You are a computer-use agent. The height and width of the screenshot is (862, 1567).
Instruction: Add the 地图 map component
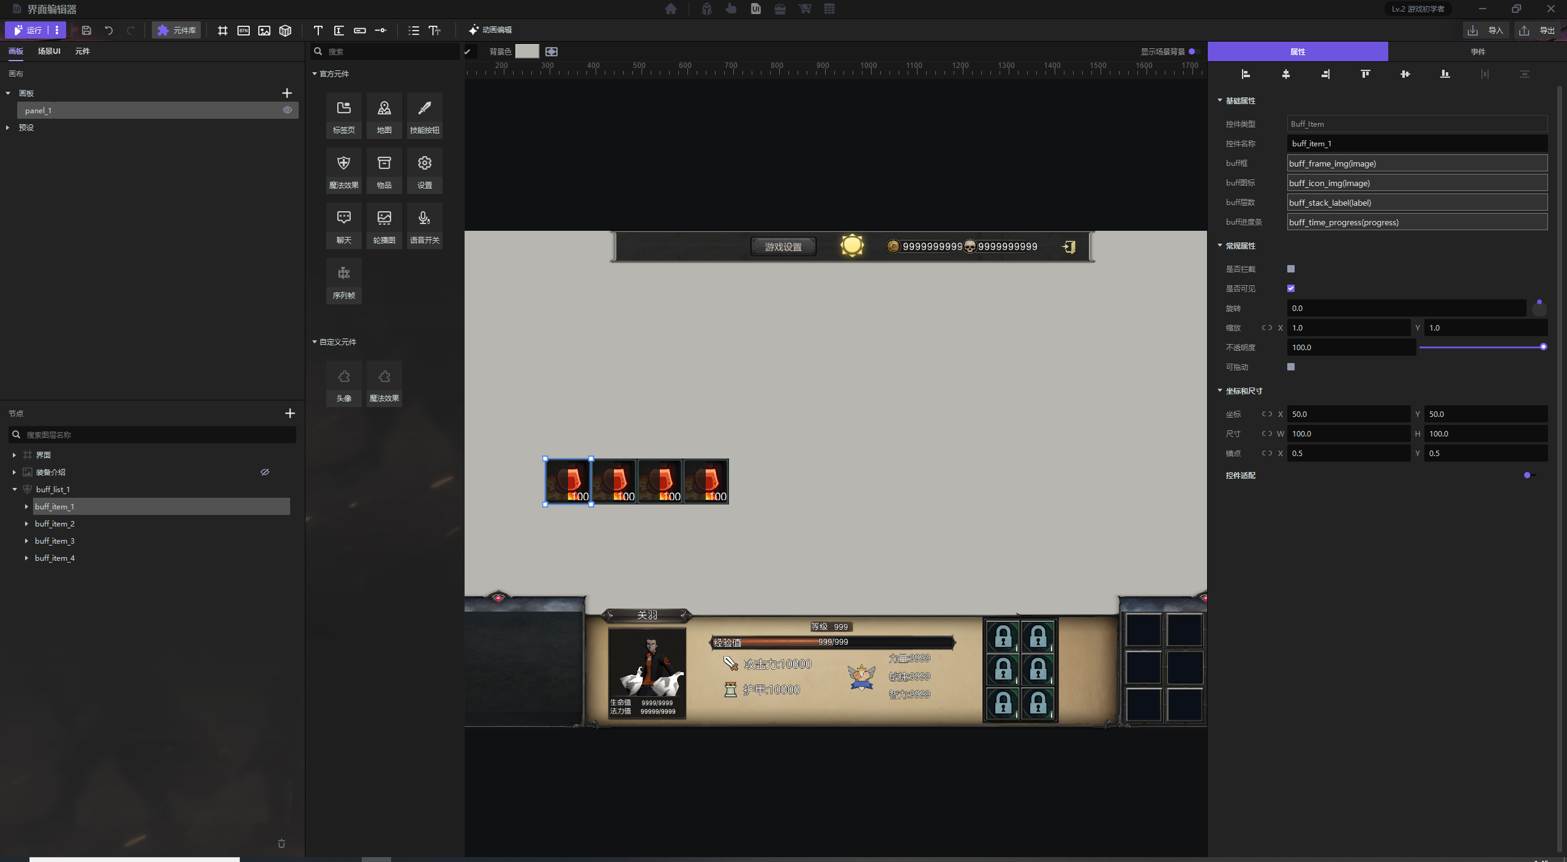384,115
